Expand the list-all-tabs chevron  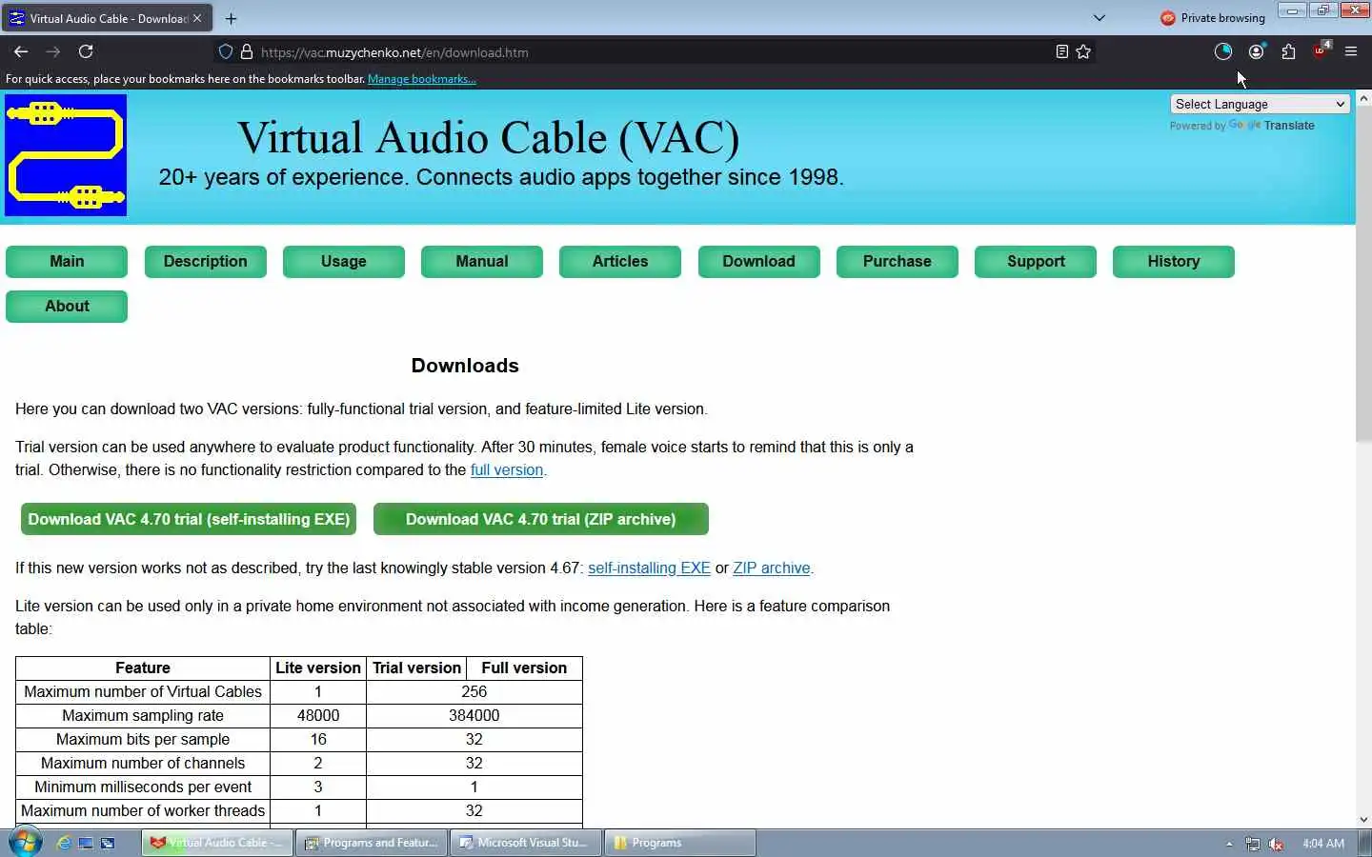pos(1099,17)
